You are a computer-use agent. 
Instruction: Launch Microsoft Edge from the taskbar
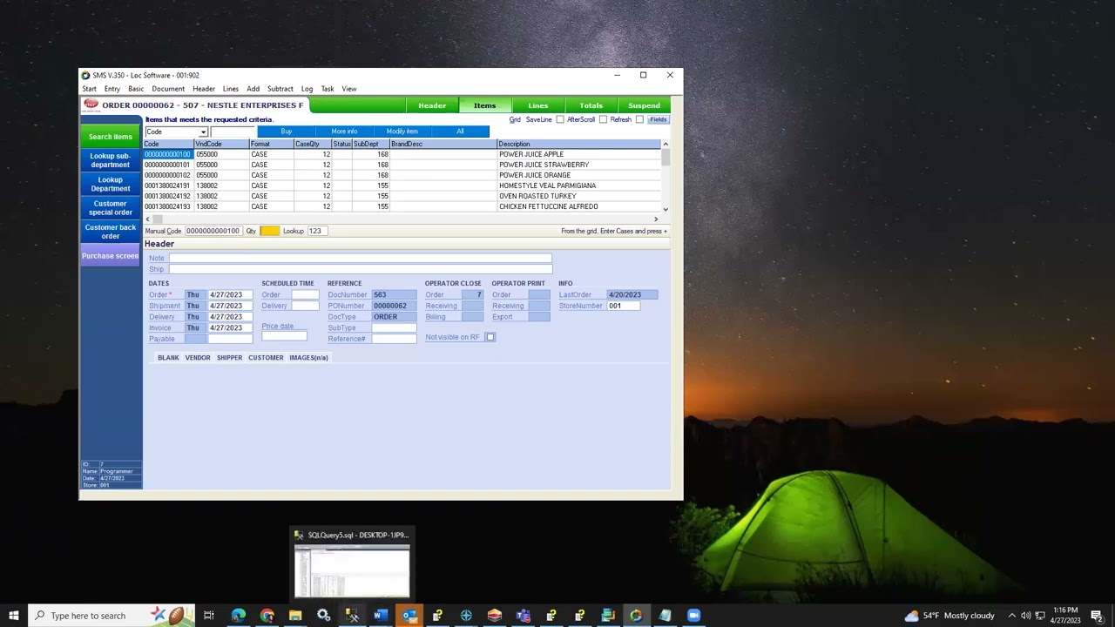pos(238,616)
